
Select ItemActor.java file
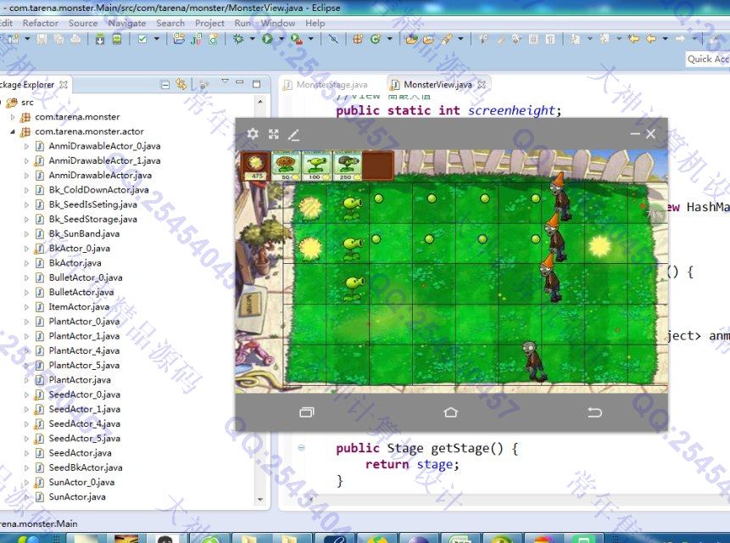point(79,307)
